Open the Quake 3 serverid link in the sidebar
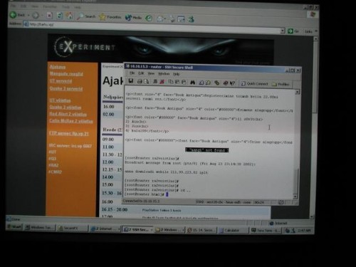Viewport: 356px width, 267px height. coord(66,89)
